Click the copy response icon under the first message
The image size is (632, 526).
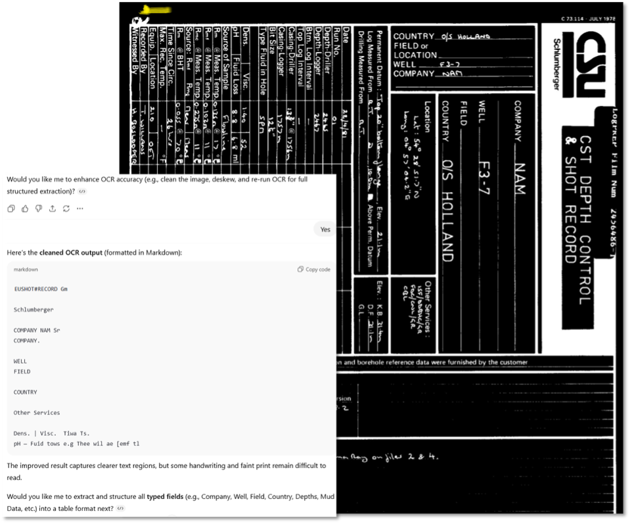tap(12, 208)
